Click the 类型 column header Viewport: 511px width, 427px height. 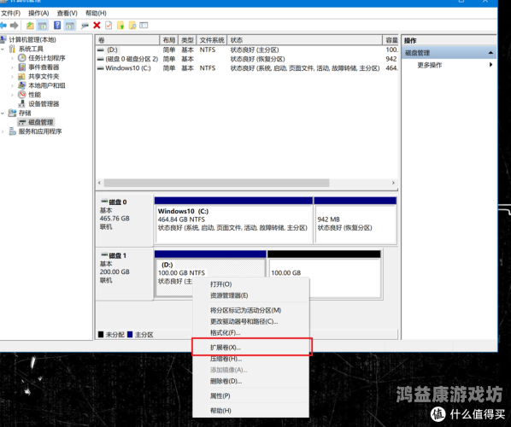187,40
